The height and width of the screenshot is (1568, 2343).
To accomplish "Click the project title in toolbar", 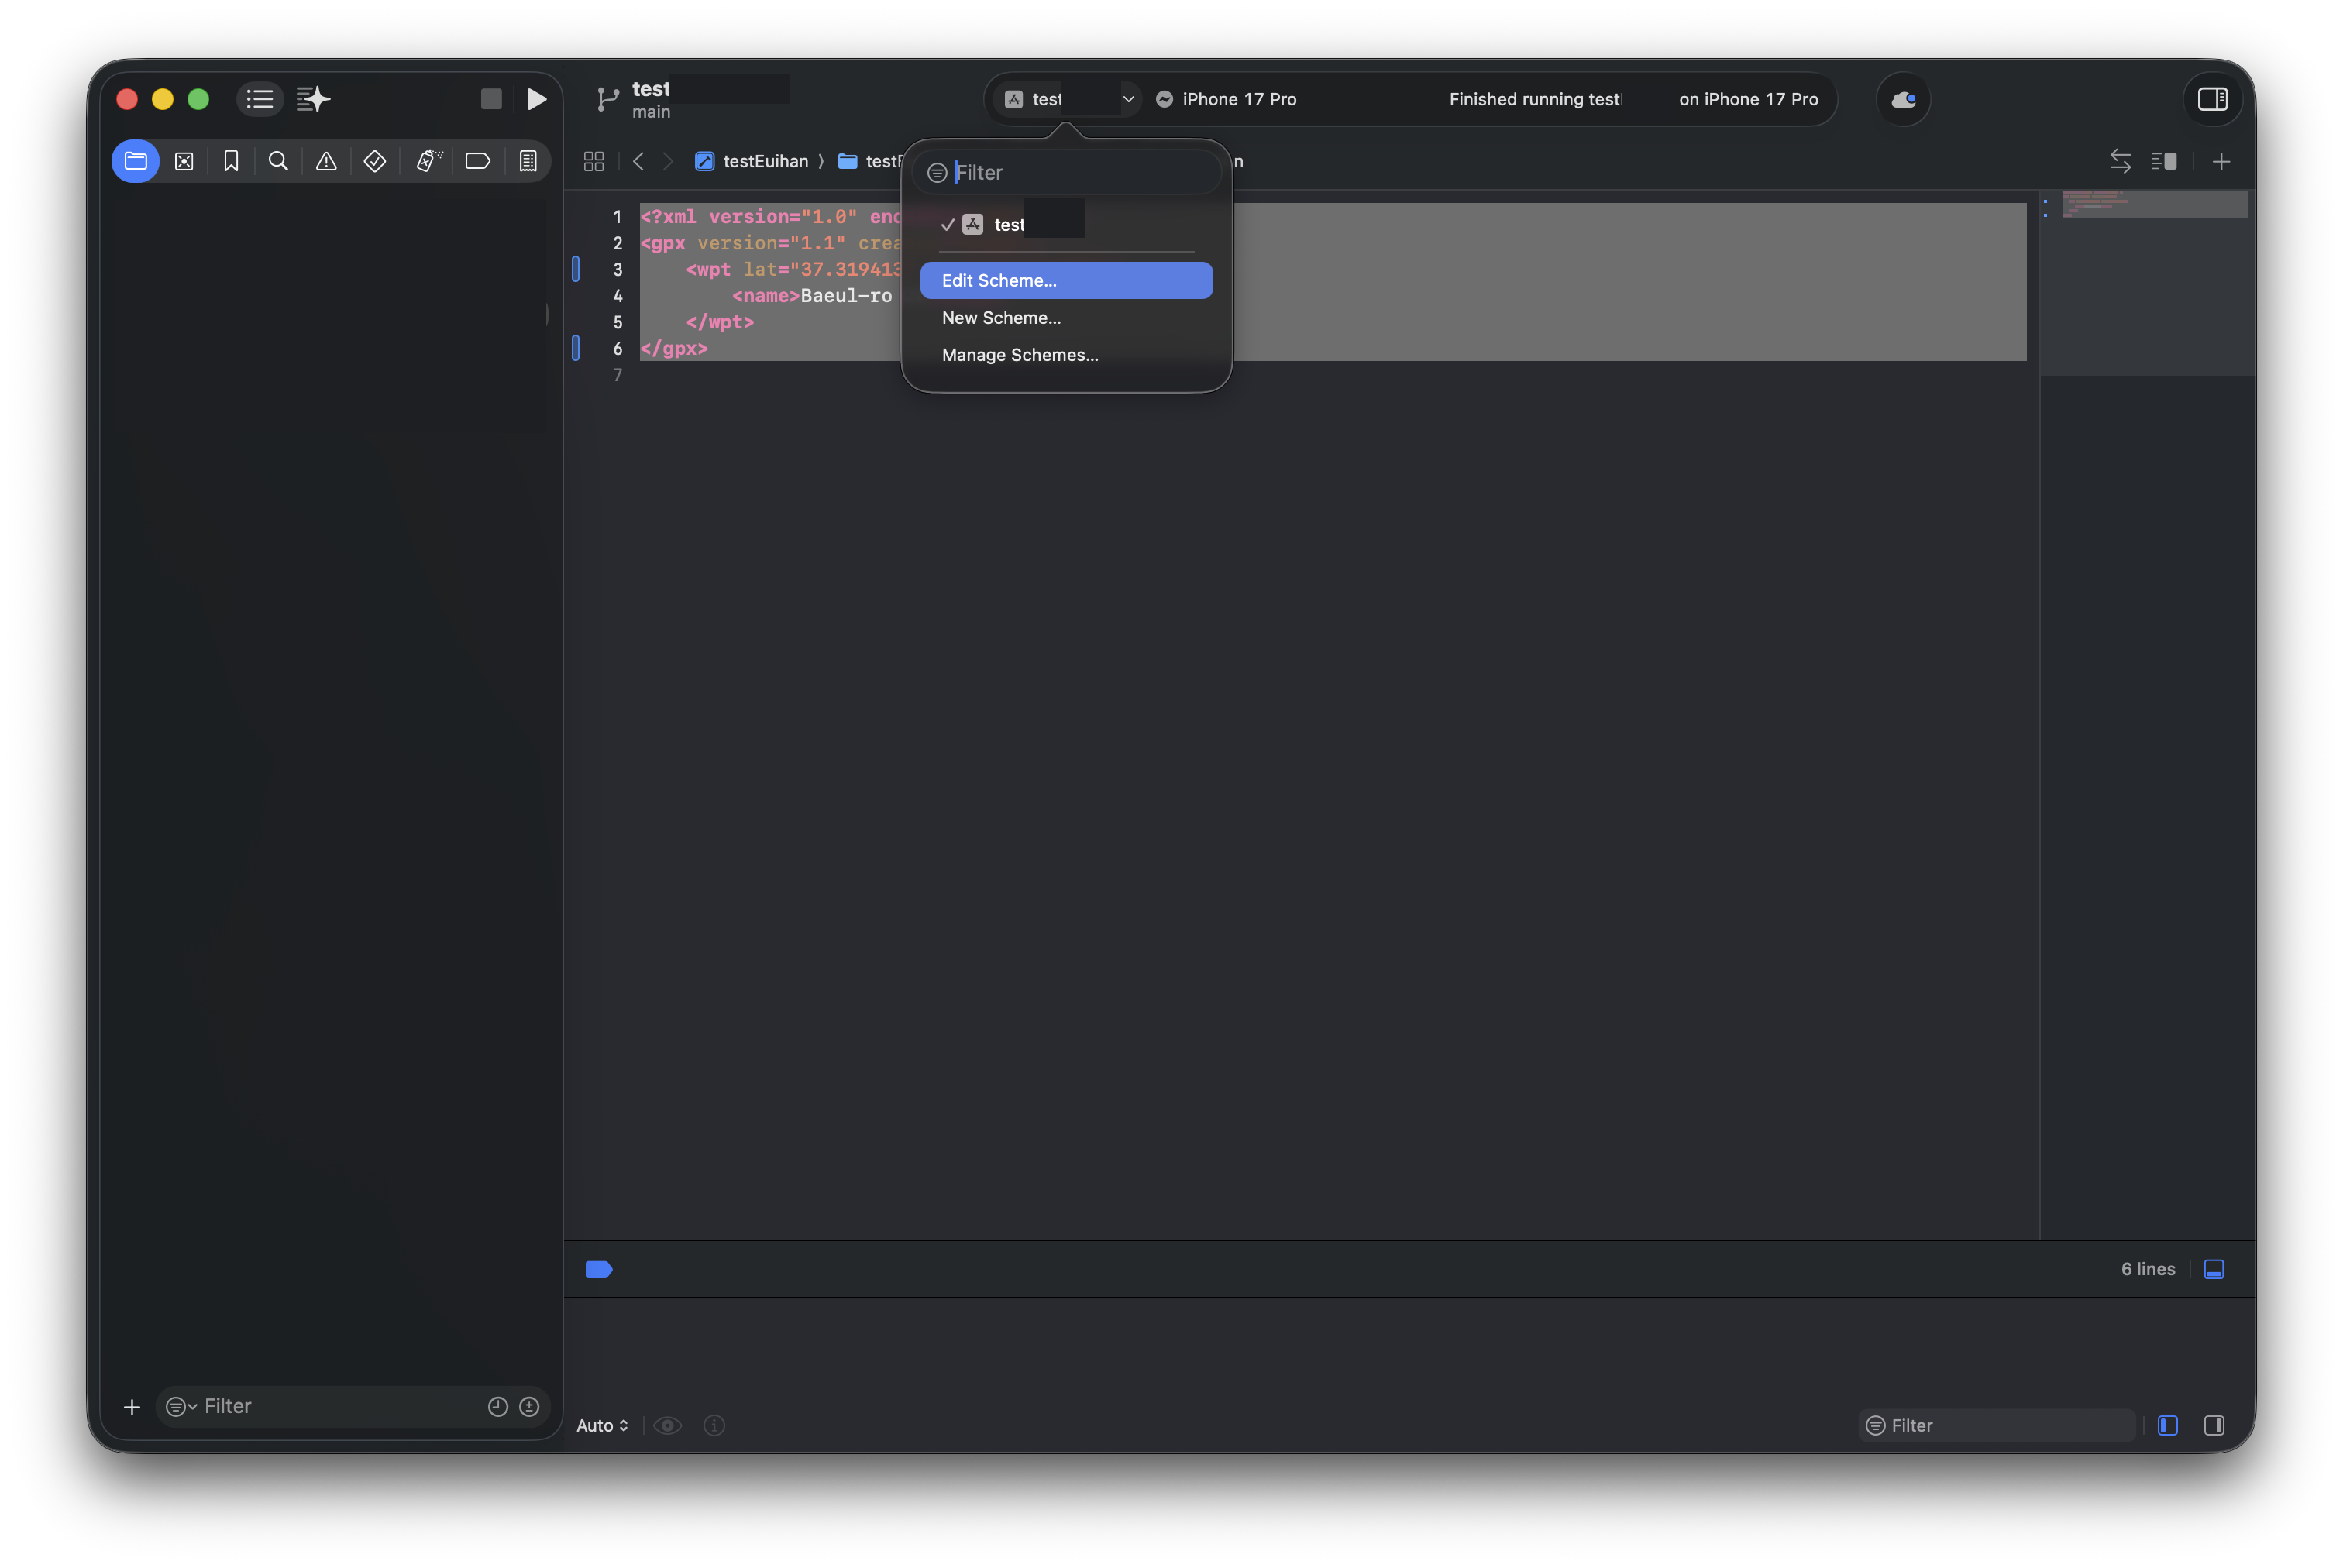I will point(651,89).
